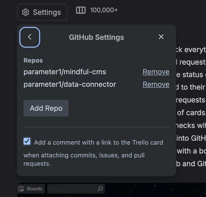Click the search field in the preview

coord(76,189)
